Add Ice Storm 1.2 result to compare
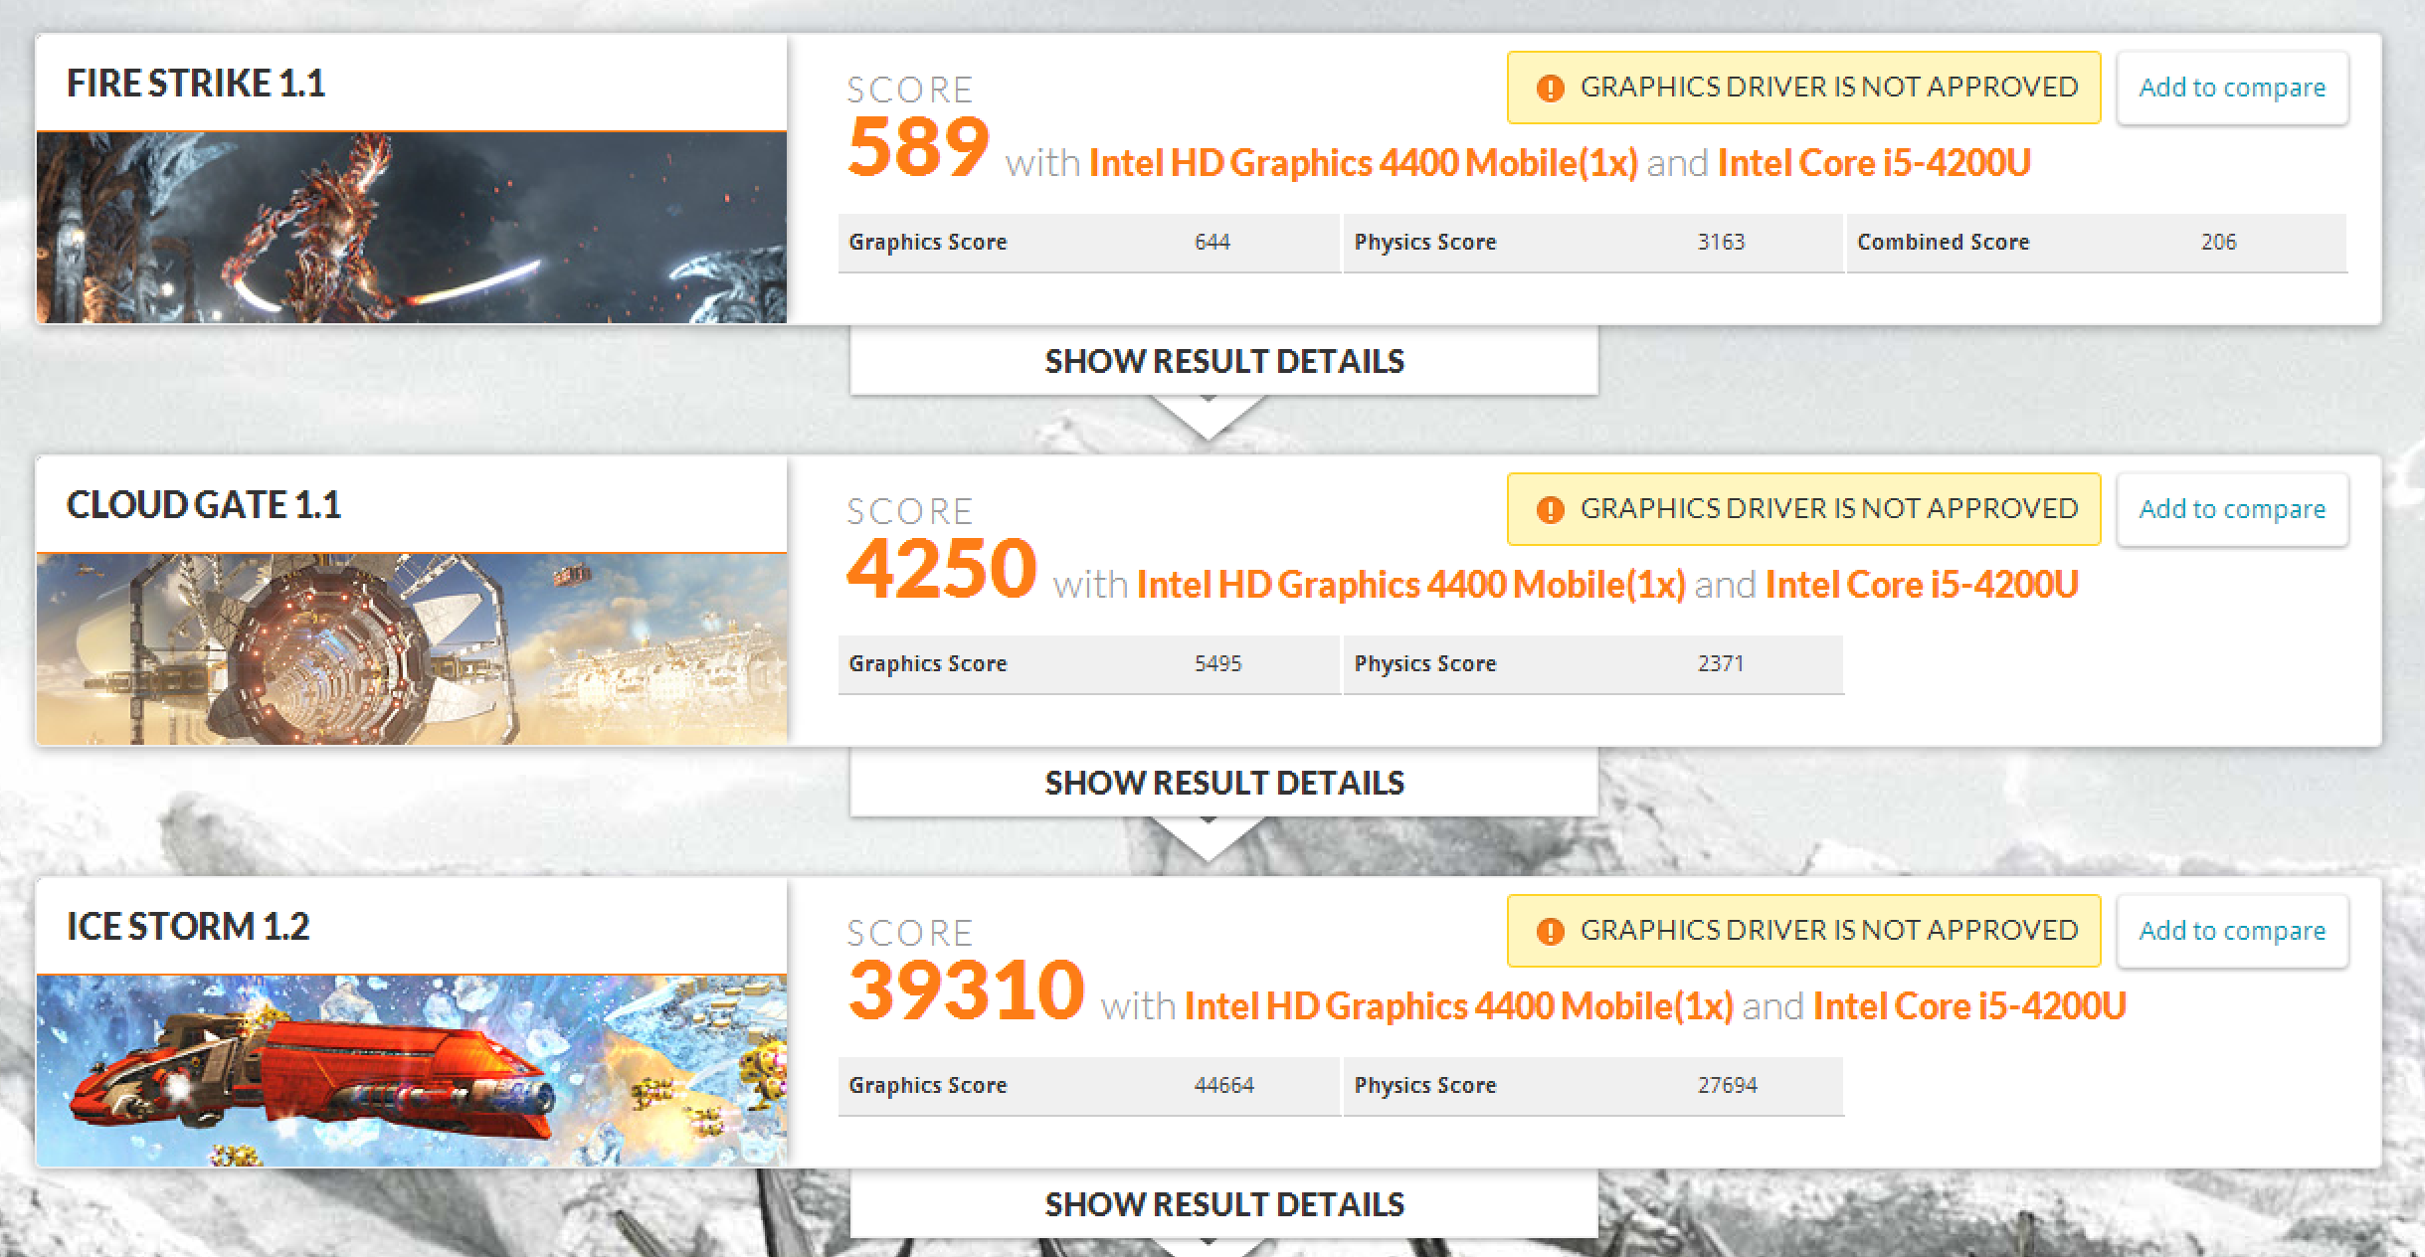Screen dimensions: 2425x1257 coord(2232,931)
